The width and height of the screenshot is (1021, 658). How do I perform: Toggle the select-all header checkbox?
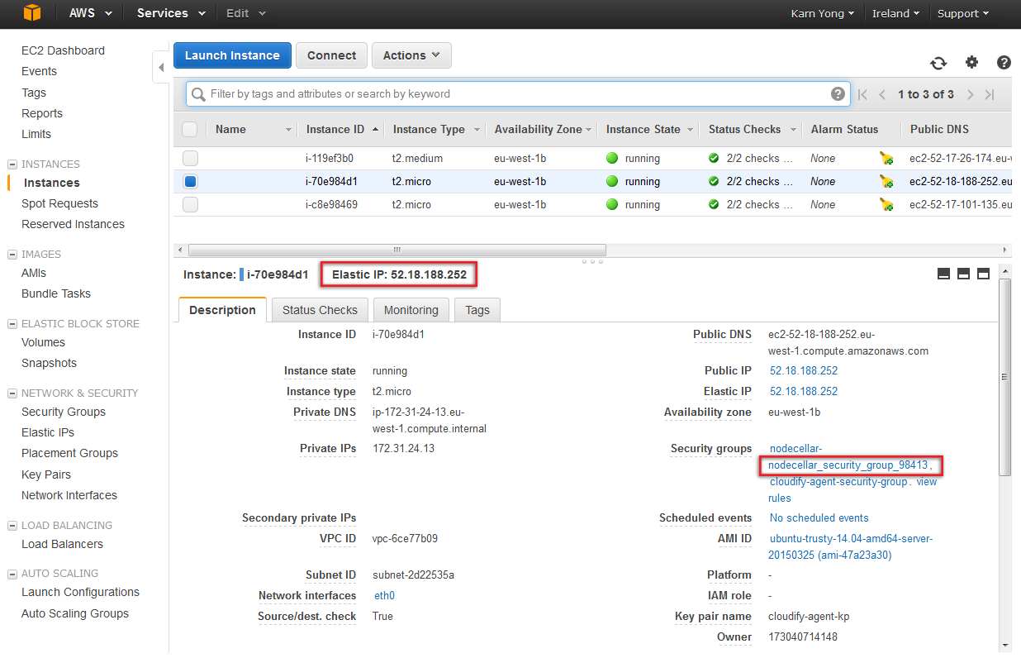click(190, 129)
